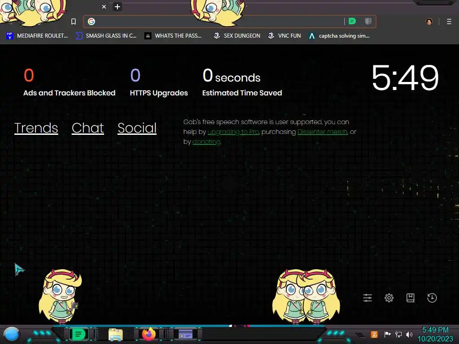
Task: Open captcha solving sim... bookmark
Action: point(339,36)
